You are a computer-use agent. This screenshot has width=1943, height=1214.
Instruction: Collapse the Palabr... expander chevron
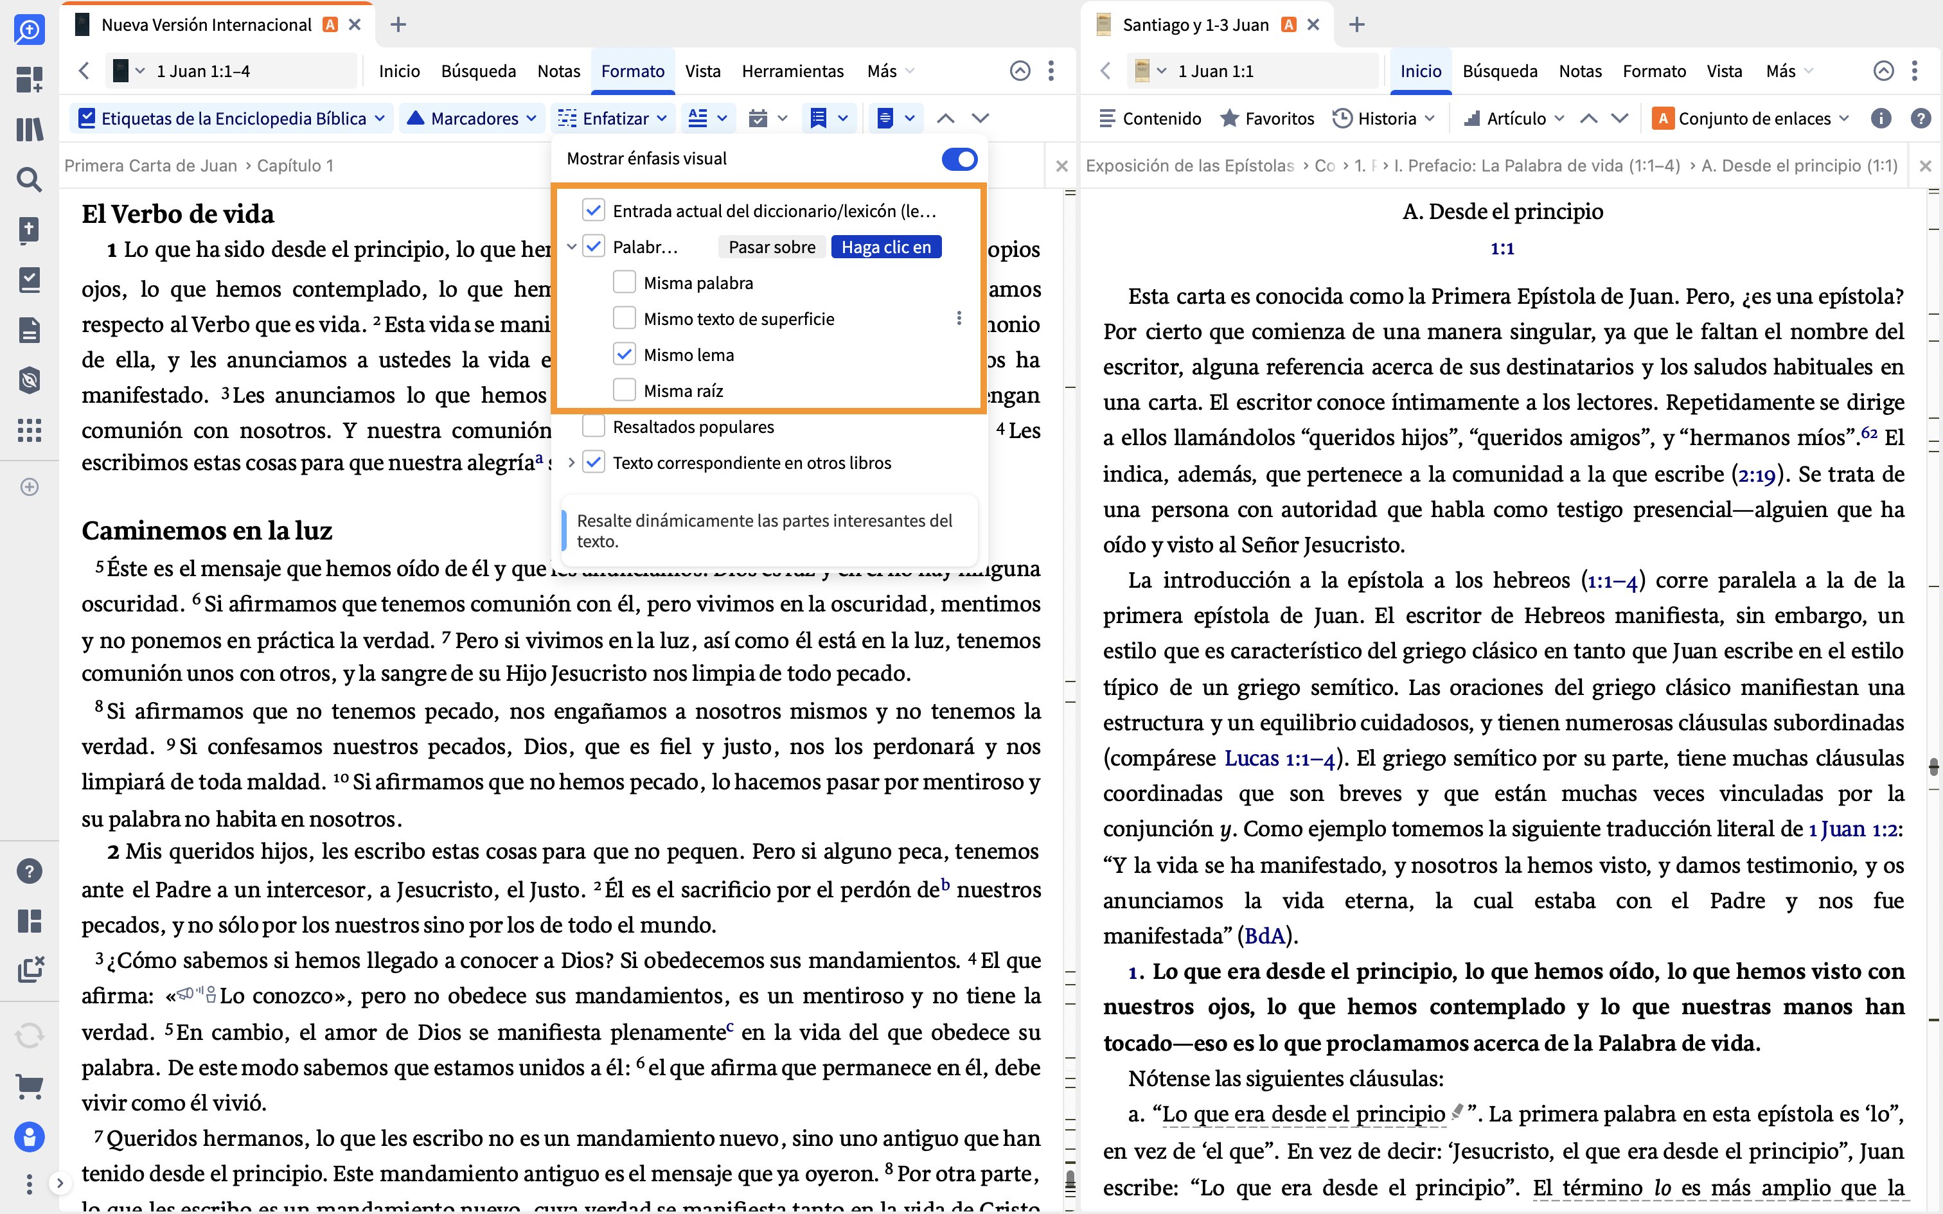572,247
